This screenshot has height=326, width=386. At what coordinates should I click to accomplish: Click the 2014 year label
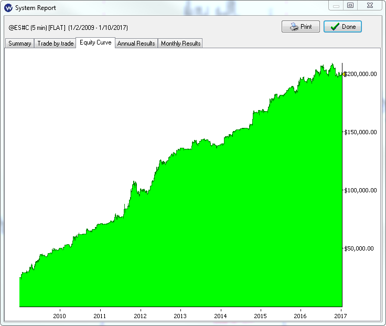[x=220, y=316]
